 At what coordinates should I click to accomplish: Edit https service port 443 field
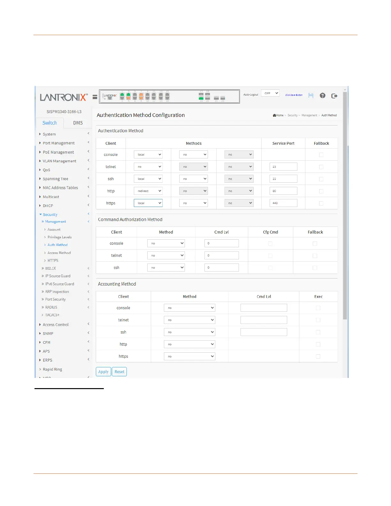[284, 203]
